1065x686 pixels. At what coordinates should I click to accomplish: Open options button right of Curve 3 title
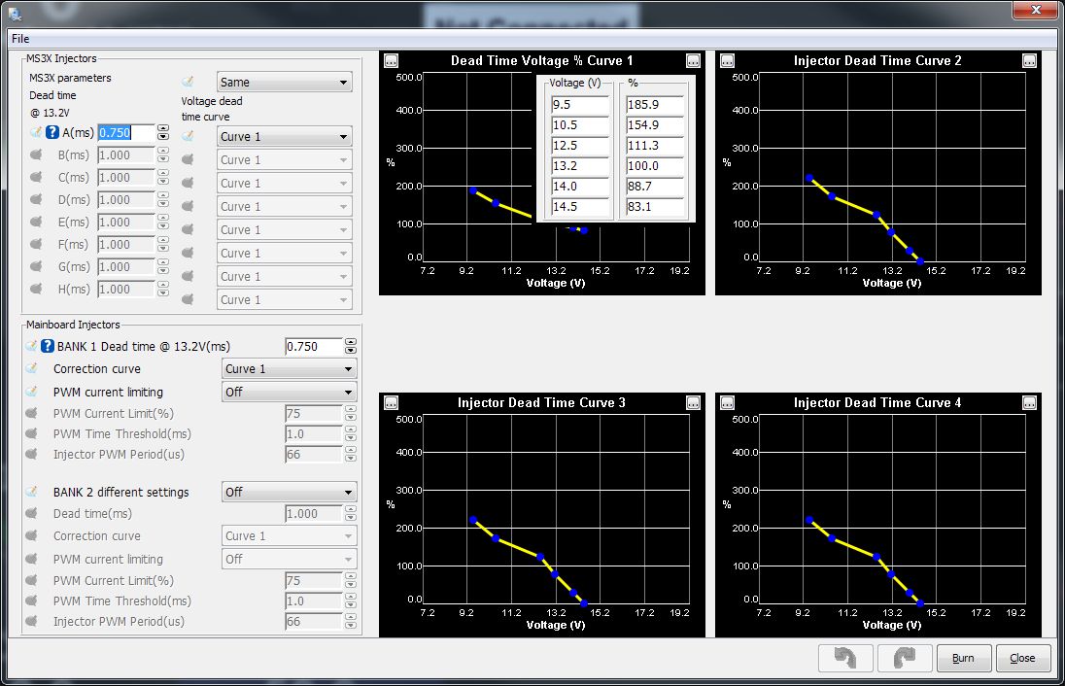click(693, 402)
